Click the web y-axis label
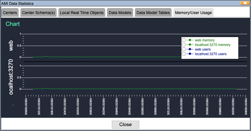Image resolution: width=251 pixels, height=131 pixels. tap(11, 46)
